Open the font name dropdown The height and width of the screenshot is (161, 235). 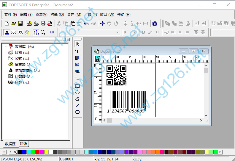[117, 32]
